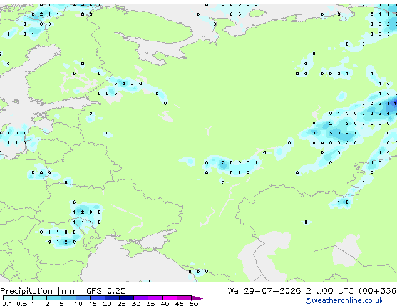Click the arrow tip ending the legend
The image size is (397, 306).
point(198,299)
